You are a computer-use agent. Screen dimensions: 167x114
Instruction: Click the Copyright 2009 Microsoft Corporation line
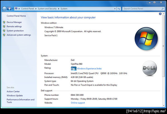[73, 31]
